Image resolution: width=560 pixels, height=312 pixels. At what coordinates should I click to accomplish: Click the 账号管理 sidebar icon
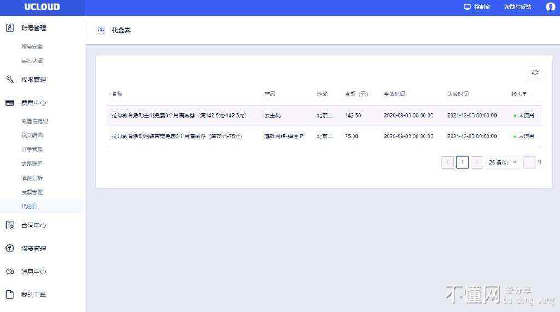pyautogui.click(x=9, y=28)
